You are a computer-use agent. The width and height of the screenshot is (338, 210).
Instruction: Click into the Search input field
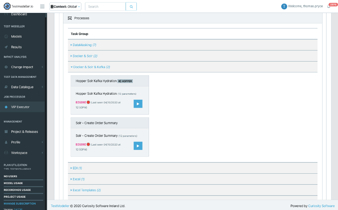point(105,6)
